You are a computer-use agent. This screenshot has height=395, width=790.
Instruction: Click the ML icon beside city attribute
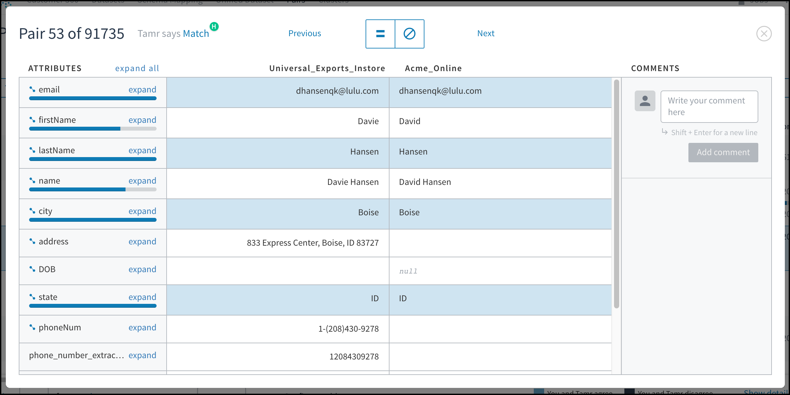click(32, 211)
